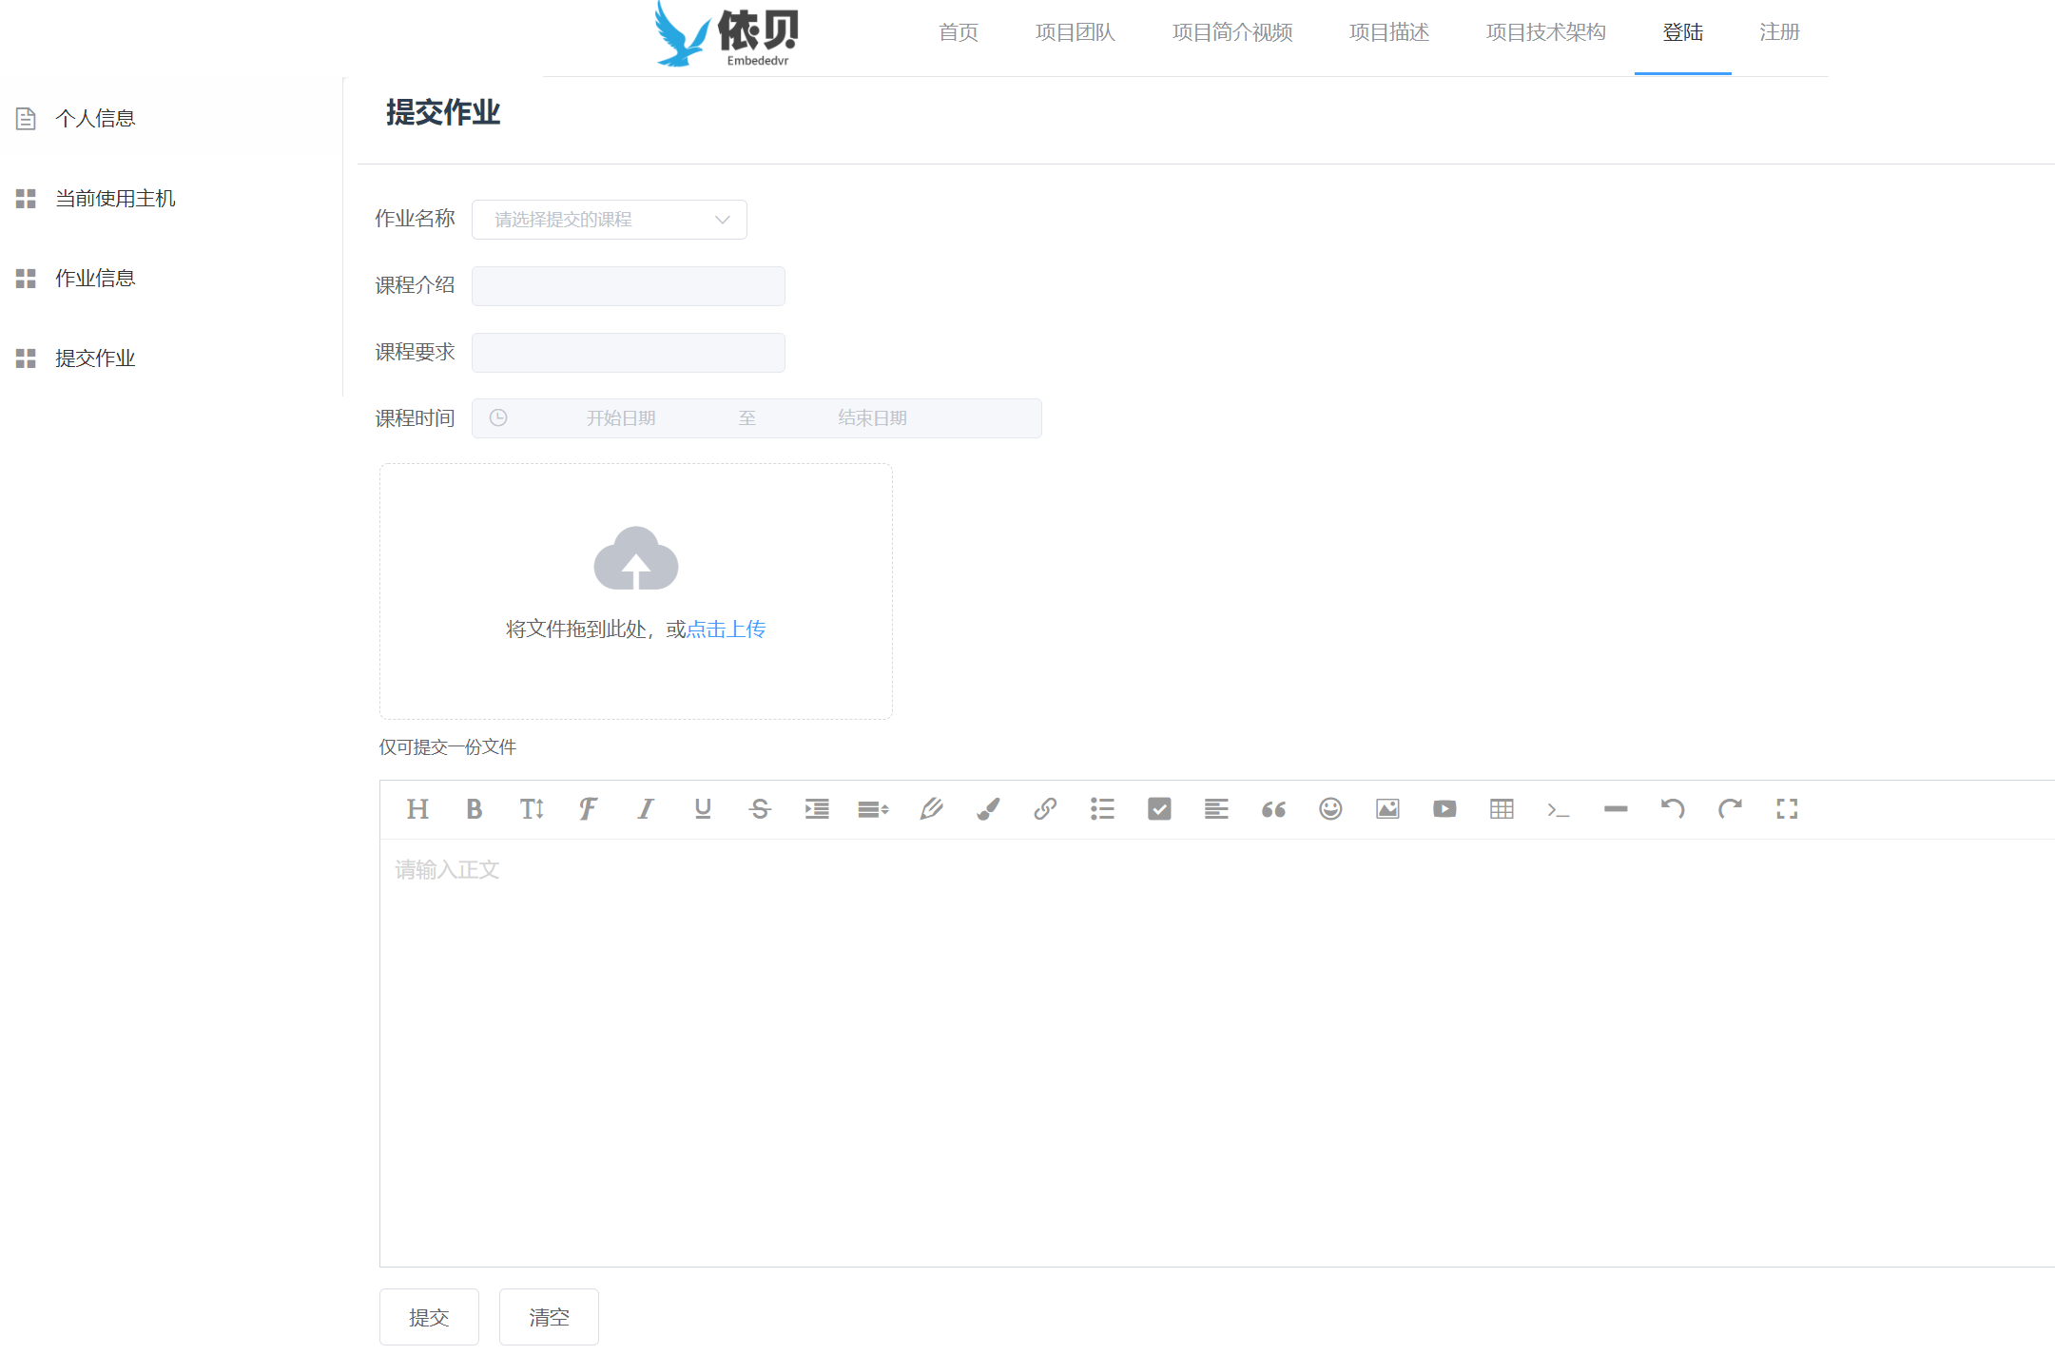
Task: Click the undo arrow icon
Action: [1673, 809]
